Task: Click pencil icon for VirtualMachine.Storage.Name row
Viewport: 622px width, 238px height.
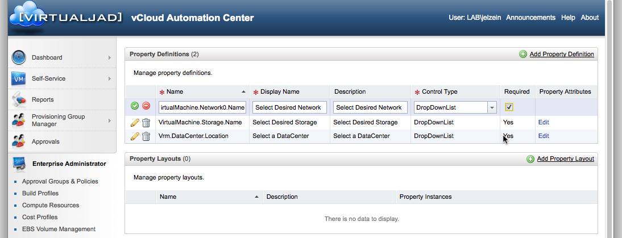Action: [135, 122]
